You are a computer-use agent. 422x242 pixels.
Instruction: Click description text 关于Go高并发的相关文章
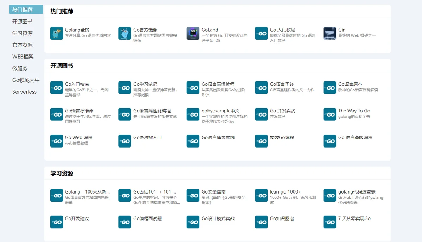point(155,117)
